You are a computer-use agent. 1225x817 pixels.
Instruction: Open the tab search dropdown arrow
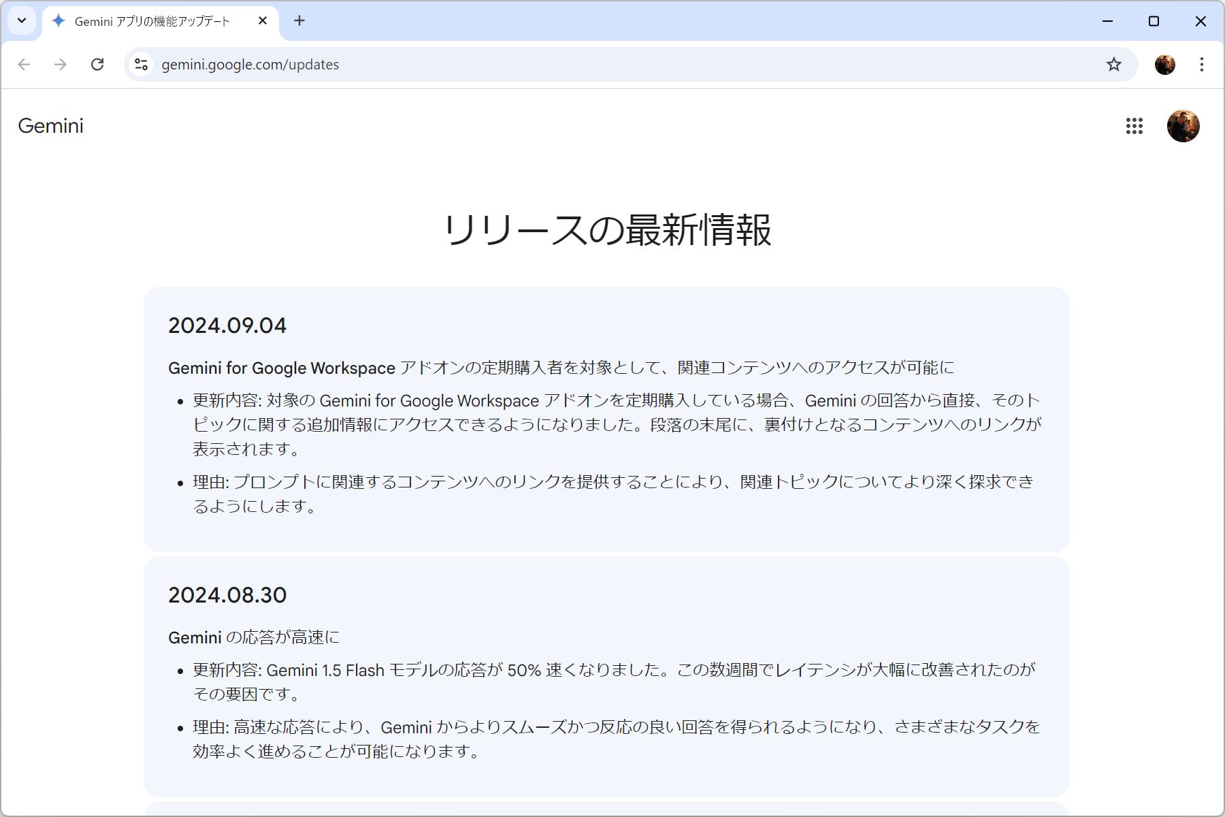tap(22, 20)
